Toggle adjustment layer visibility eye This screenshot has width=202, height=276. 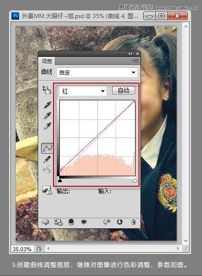click(x=84, y=222)
